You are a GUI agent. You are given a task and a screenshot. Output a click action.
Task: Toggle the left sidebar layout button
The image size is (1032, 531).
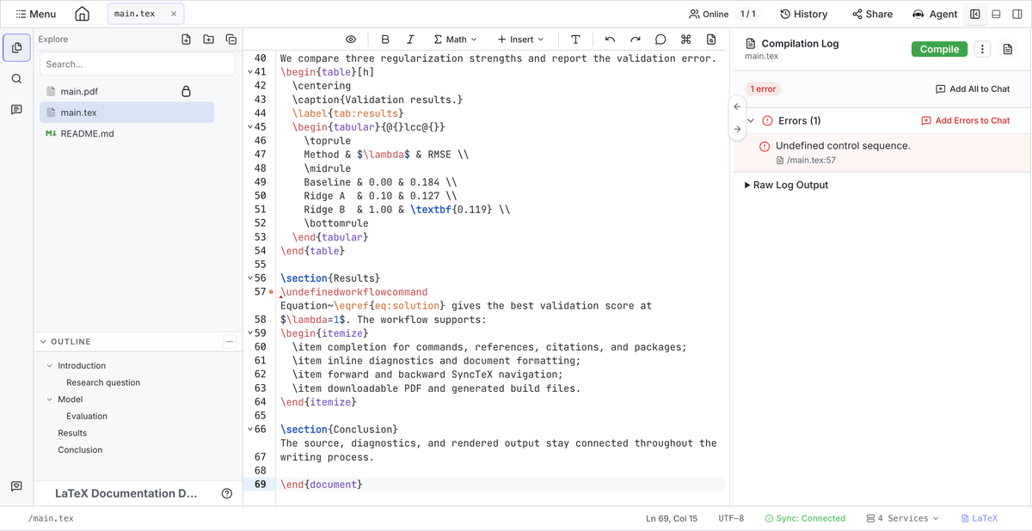point(975,14)
